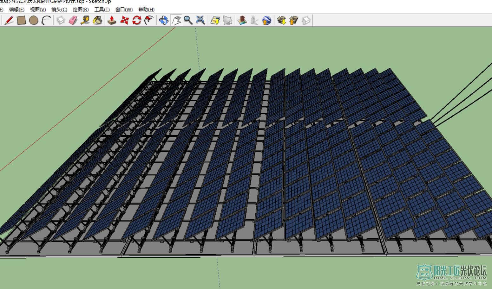492x289 pixels.
Task: Open the 编辑(E) menu
Action: pos(16,9)
